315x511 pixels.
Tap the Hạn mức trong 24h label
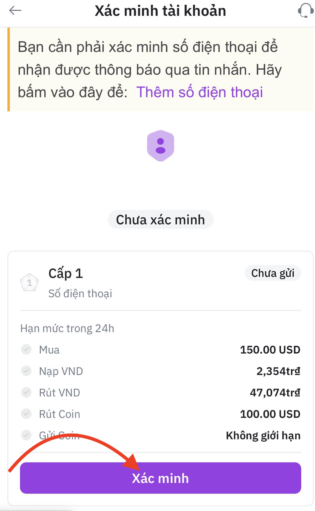(x=67, y=328)
